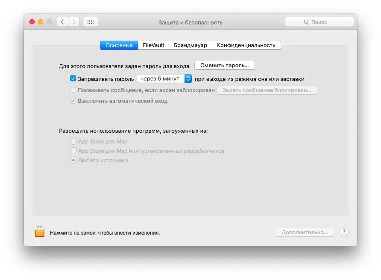
Task: Click the magnifier icon in search field
Action: tap(306, 21)
